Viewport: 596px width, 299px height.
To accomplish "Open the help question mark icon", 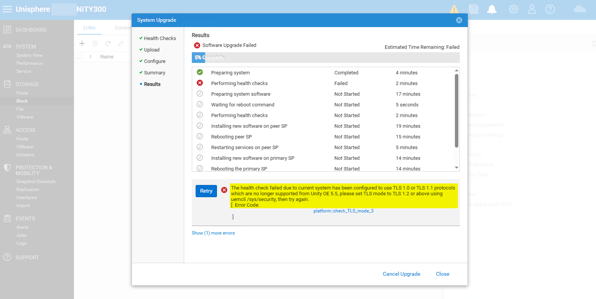I will (x=550, y=9).
